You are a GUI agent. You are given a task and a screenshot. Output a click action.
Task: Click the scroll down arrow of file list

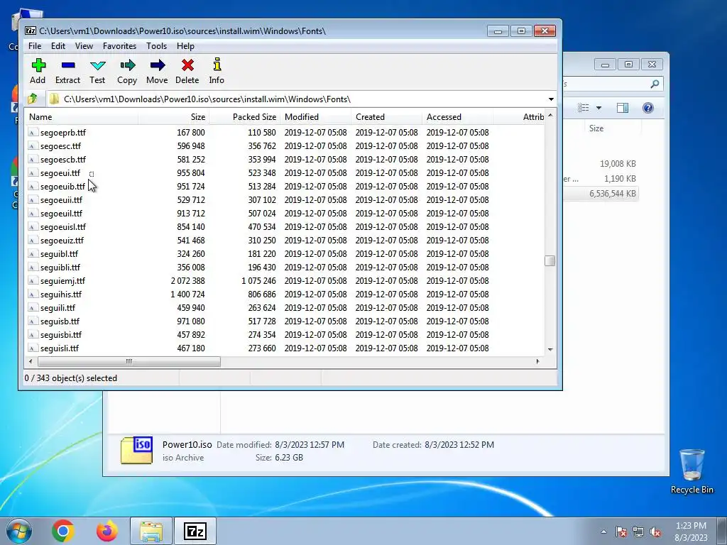click(x=550, y=349)
